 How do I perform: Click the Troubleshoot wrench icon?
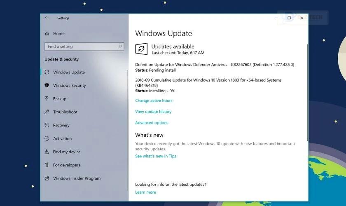coord(47,112)
